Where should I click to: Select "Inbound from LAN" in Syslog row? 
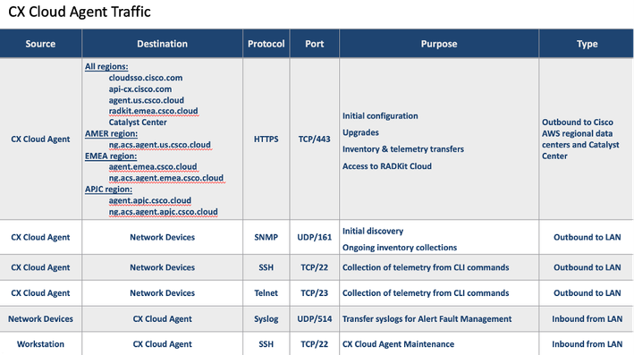(588, 319)
